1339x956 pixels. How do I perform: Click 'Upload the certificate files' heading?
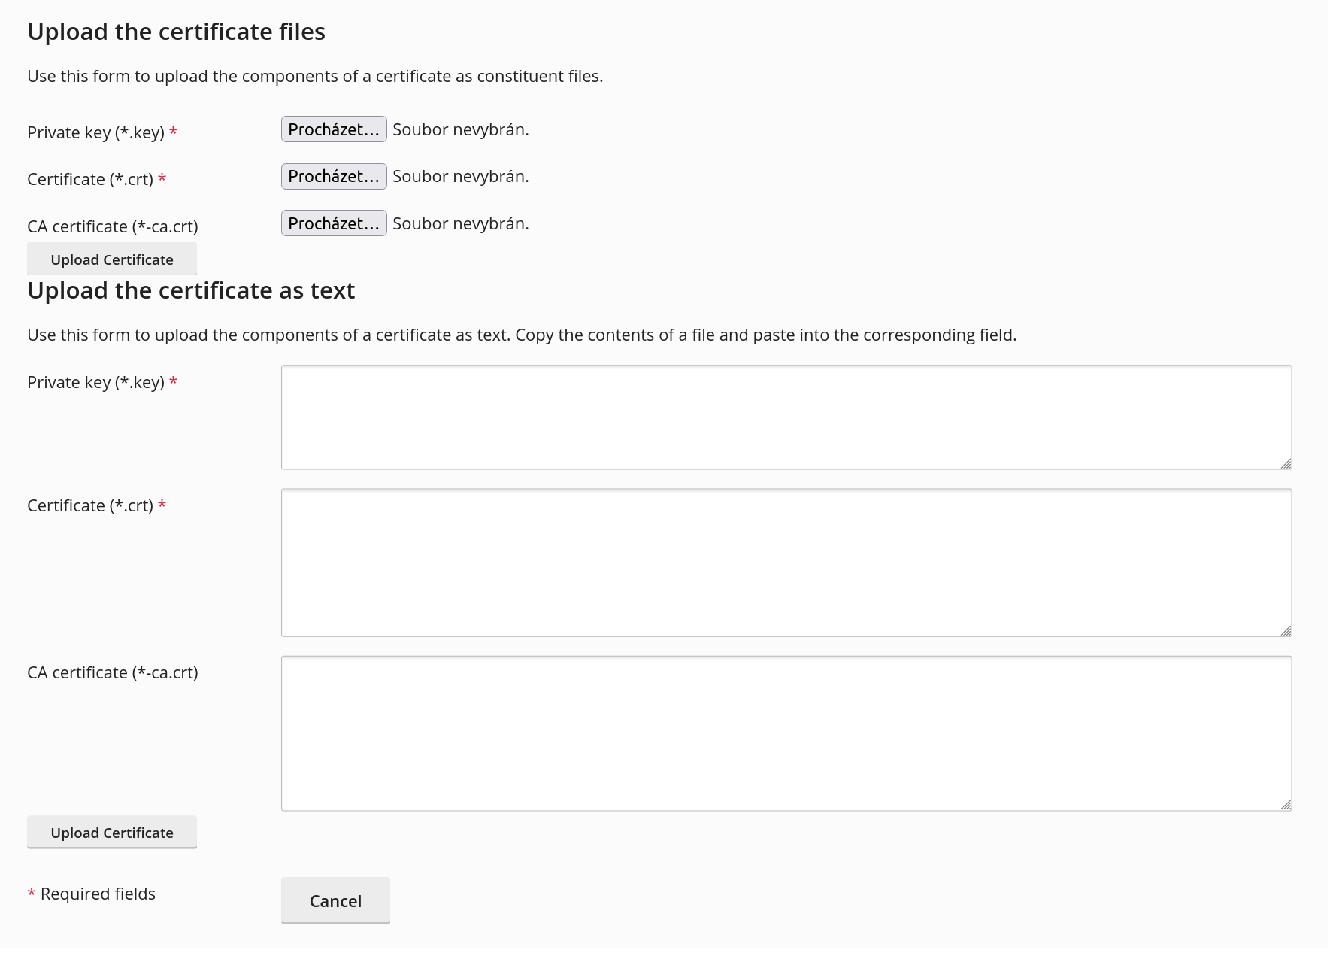click(176, 32)
